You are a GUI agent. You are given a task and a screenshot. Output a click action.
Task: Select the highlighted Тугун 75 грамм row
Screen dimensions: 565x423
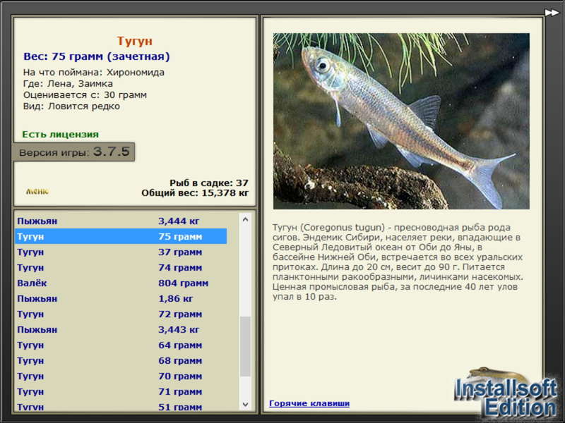coord(121,236)
